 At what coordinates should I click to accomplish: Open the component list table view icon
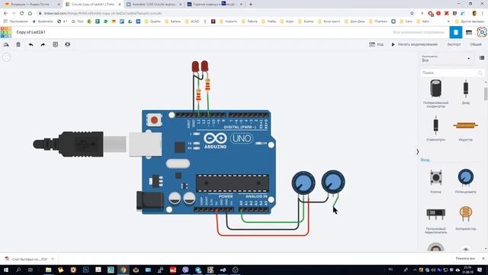tap(469, 32)
